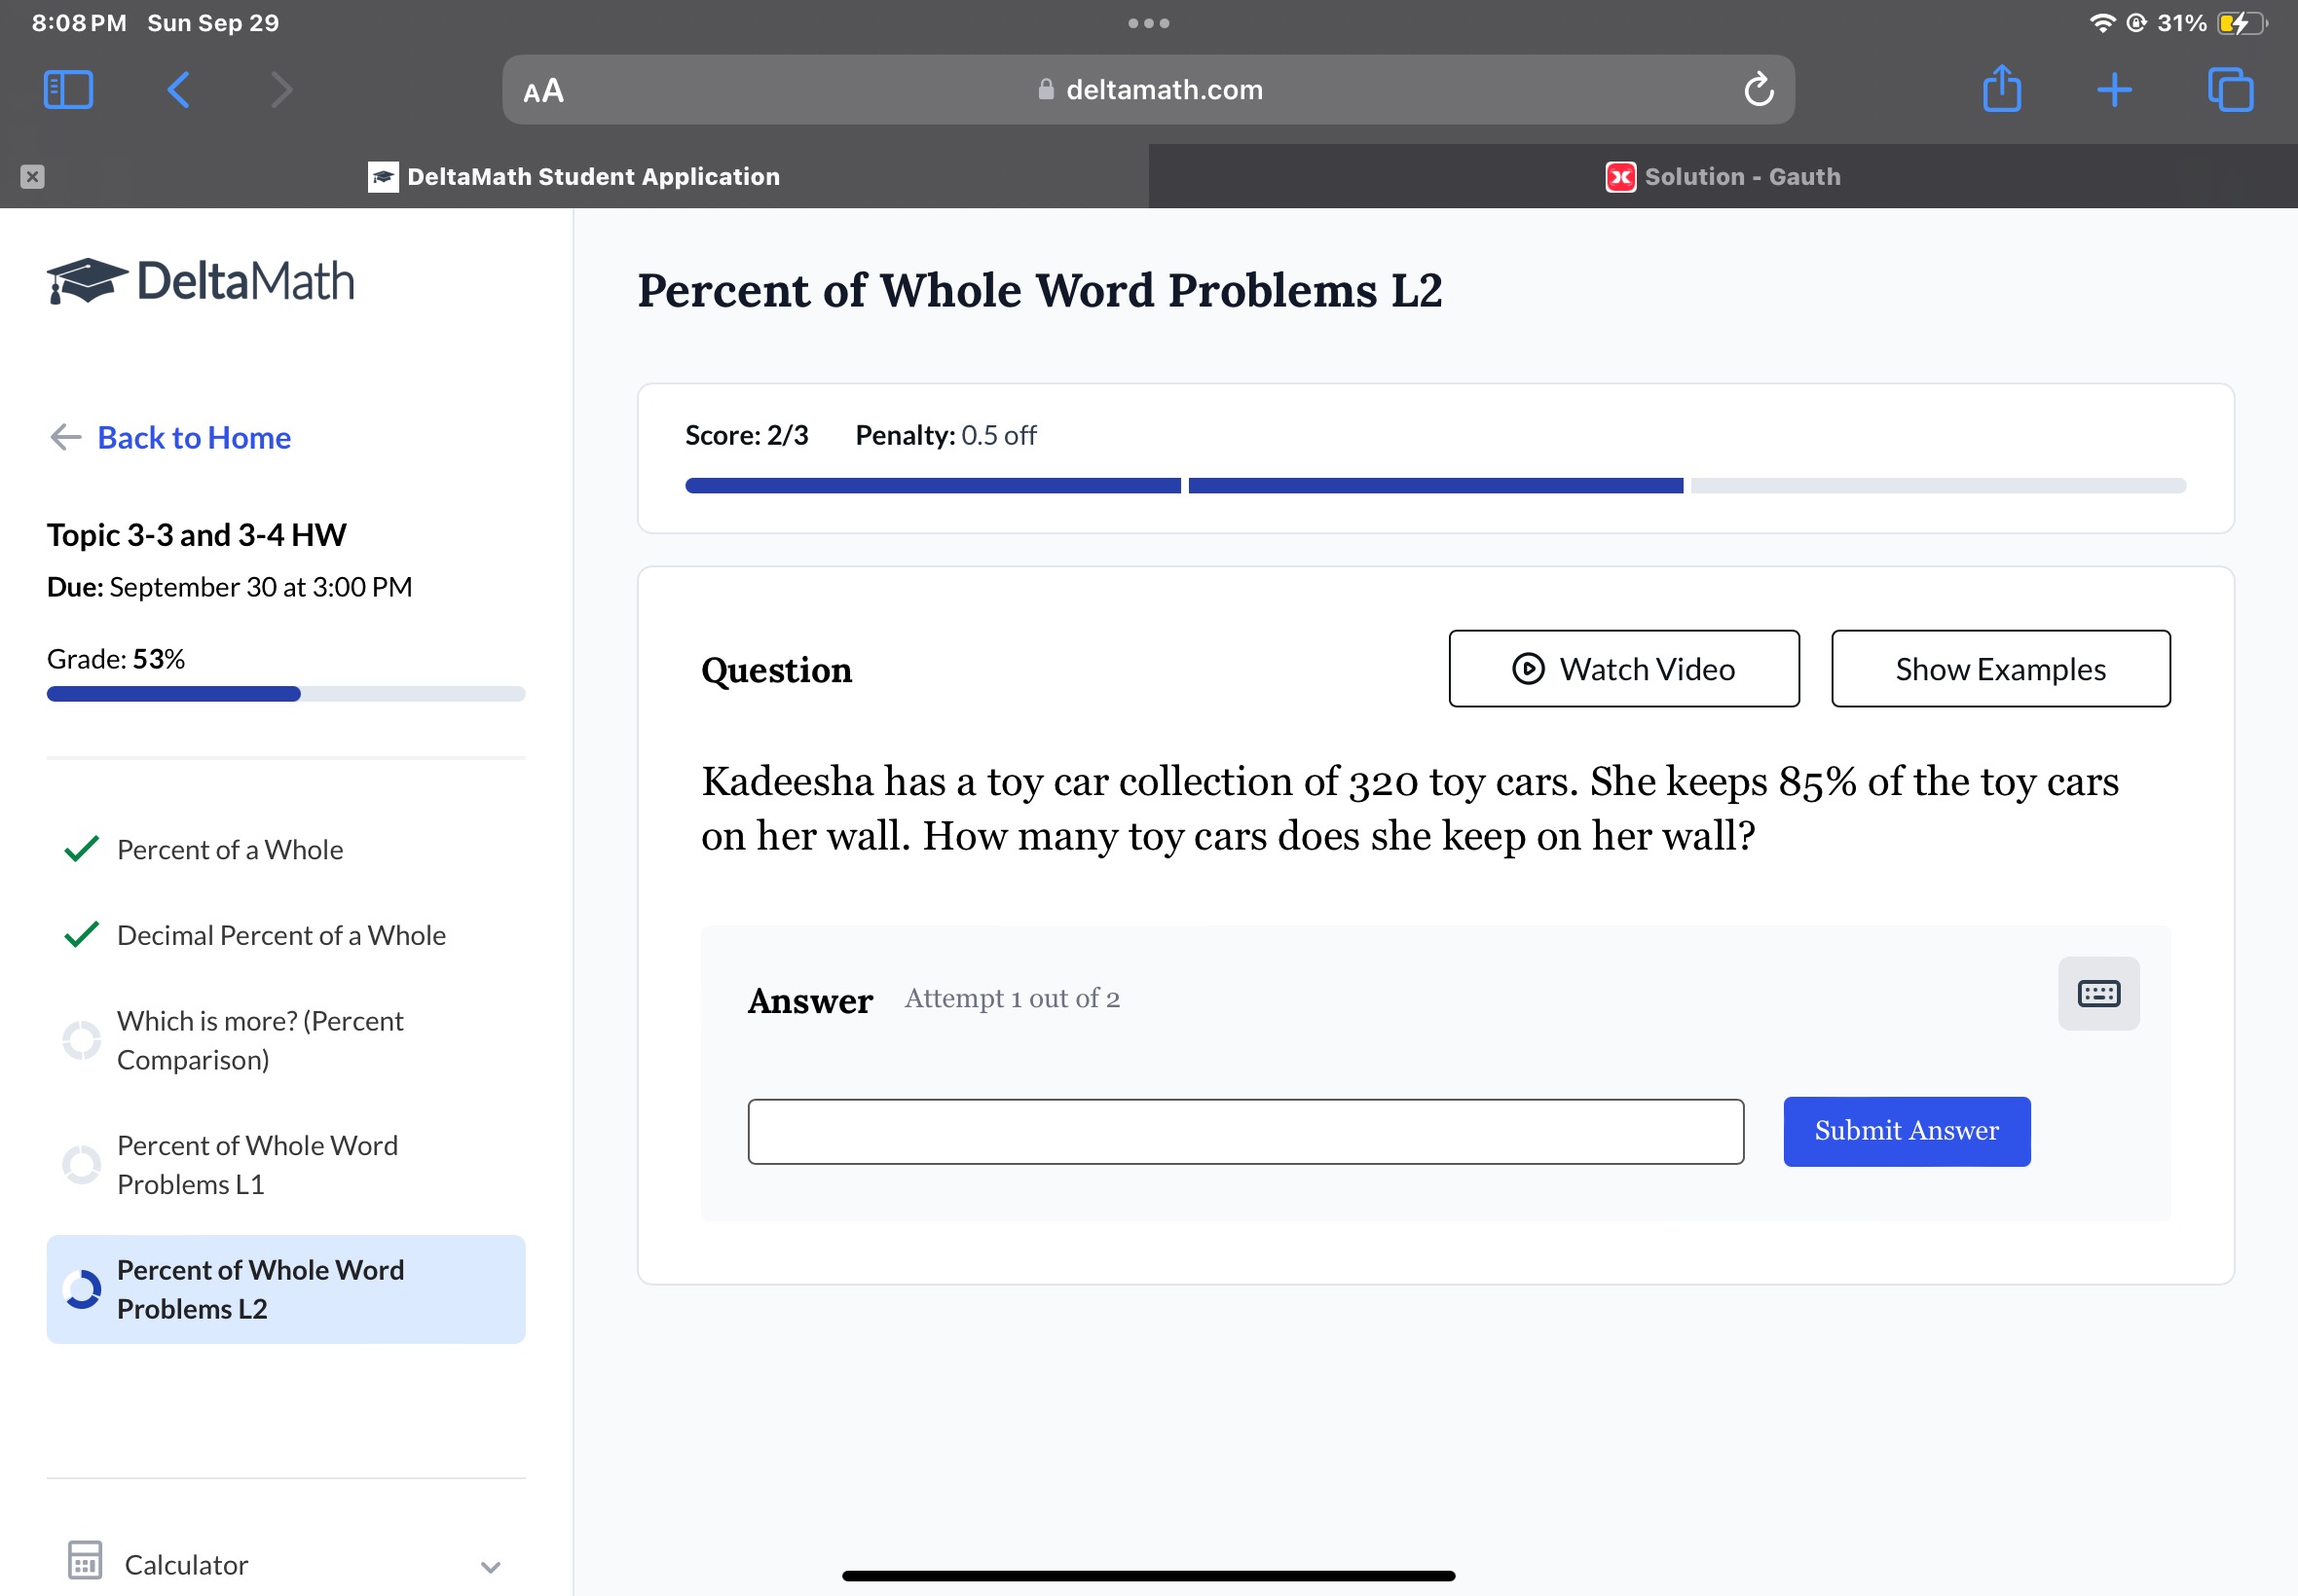Click Attempt 1 out of 2 text
Viewport: 2298px width, 1596px height.
coord(1013,998)
